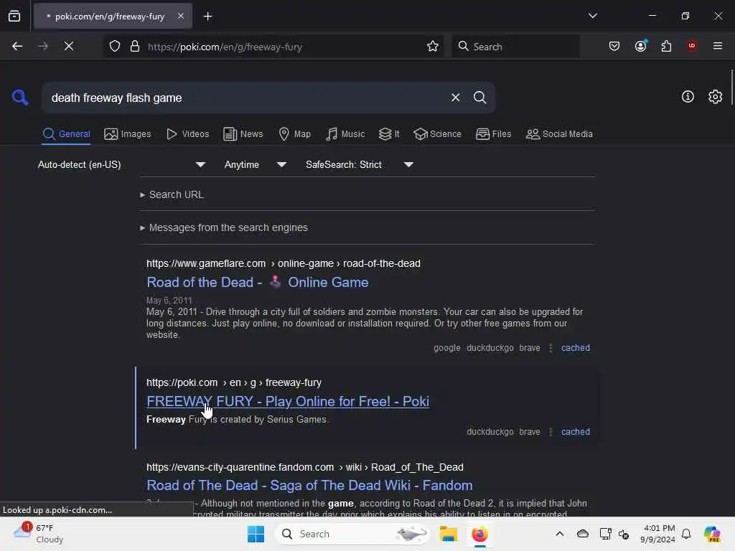The height and width of the screenshot is (551, 735).
Task: Submit search with the magnifier button
Action: [479, 98]
